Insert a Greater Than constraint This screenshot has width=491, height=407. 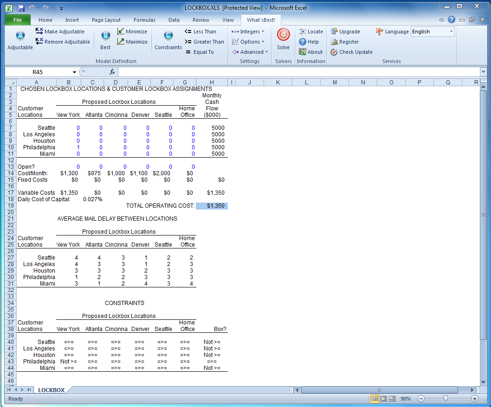(x=205, y=42)
